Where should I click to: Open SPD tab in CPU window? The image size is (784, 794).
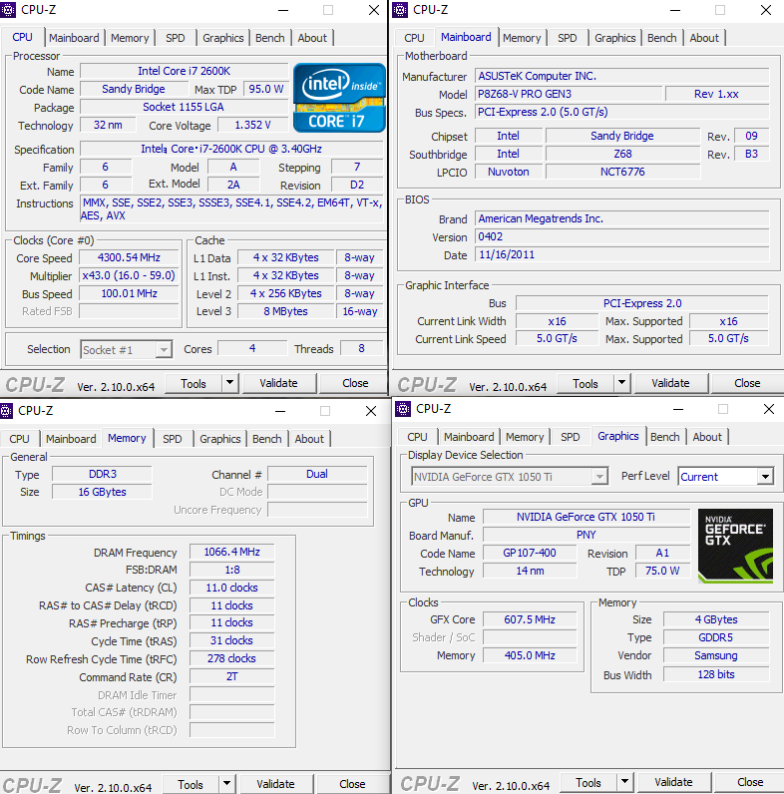[176, 38]
